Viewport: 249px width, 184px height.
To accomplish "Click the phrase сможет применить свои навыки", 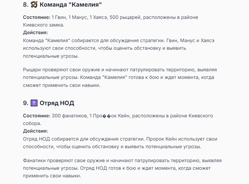I will pos(62,85).
